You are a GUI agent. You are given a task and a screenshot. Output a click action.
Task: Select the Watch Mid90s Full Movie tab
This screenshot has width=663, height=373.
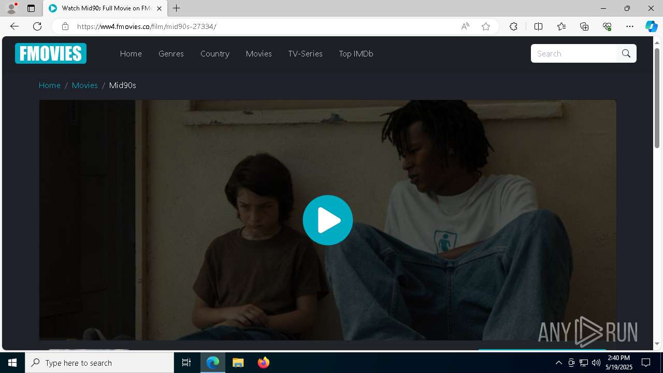tap(105, 8)
